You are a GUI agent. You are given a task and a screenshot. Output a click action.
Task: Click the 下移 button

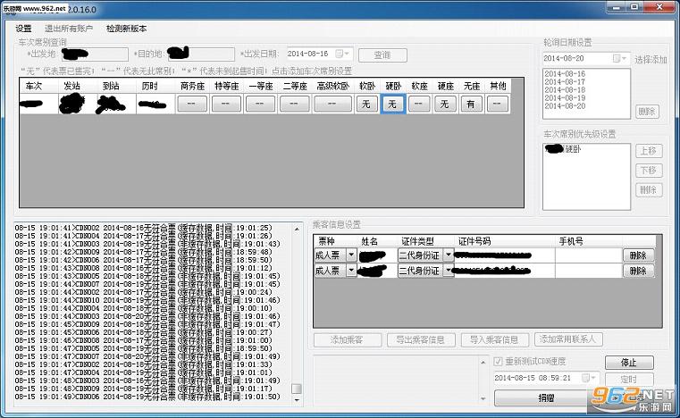pos(649,171)
